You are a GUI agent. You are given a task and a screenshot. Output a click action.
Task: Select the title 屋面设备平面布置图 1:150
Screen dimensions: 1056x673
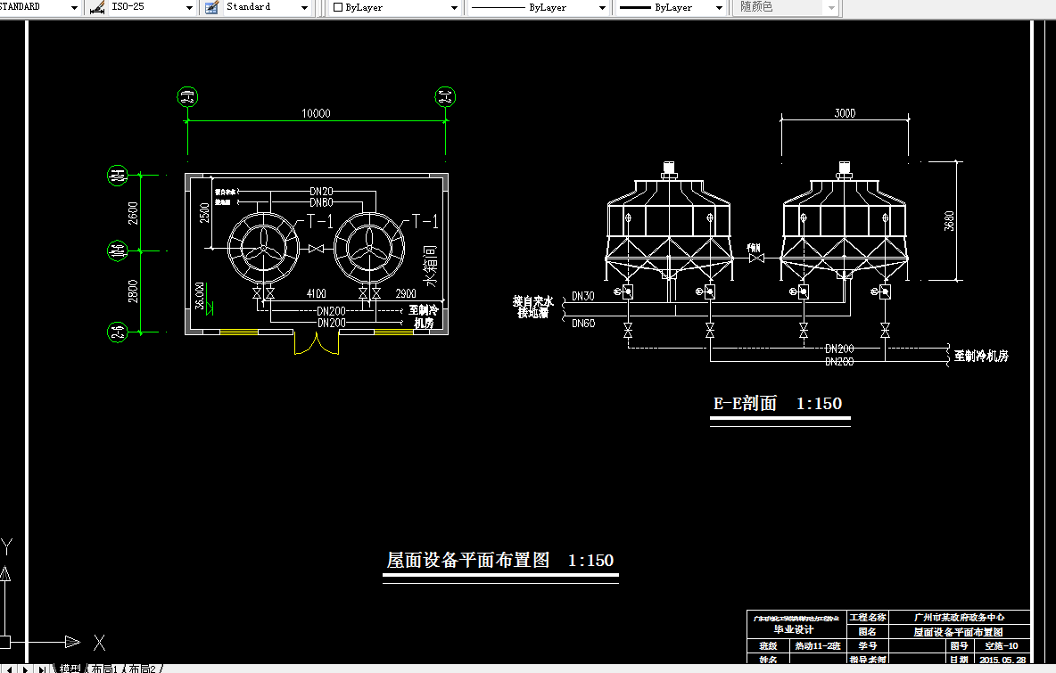[499, 560]
